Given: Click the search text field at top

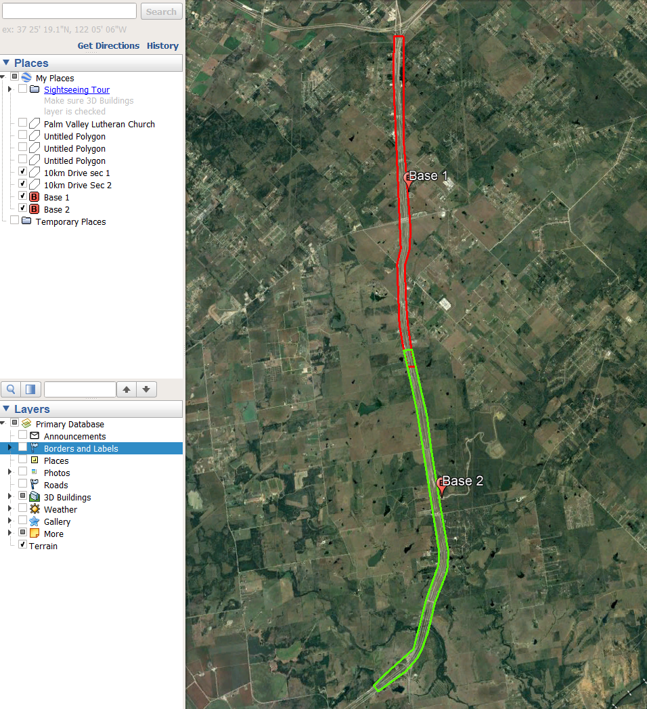Looking at the screenshot, I should click(x=70, y=11).
